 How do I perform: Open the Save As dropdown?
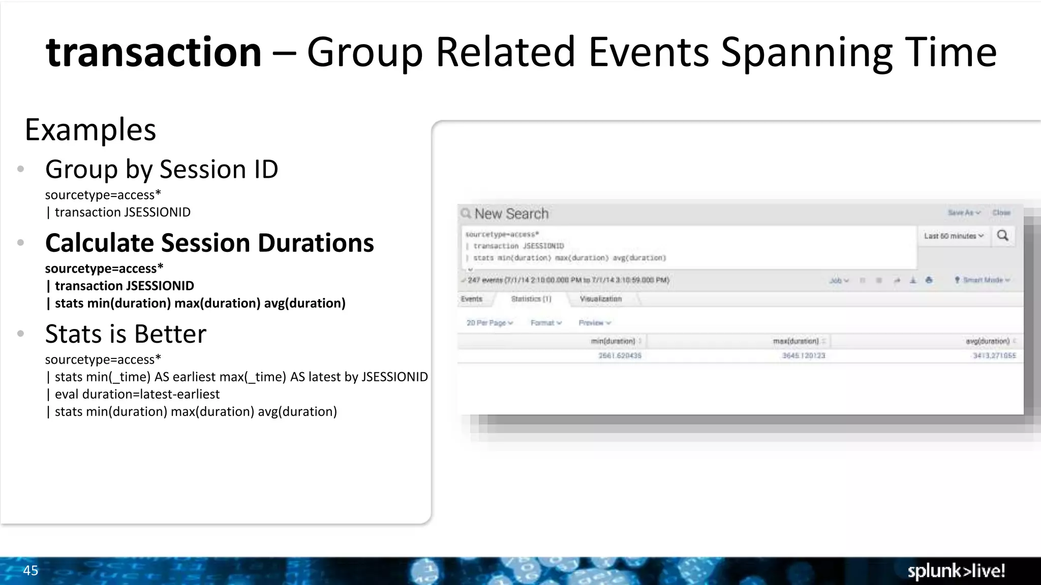(x=964, y=213)
